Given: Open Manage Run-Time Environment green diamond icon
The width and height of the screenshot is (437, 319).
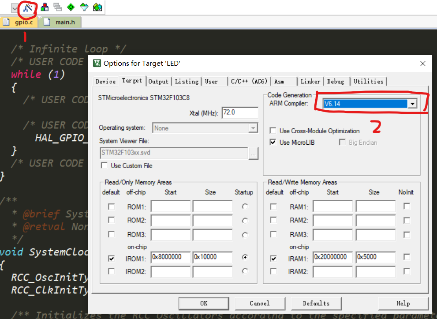Looking at the screenshot, I should pos(71,7).
